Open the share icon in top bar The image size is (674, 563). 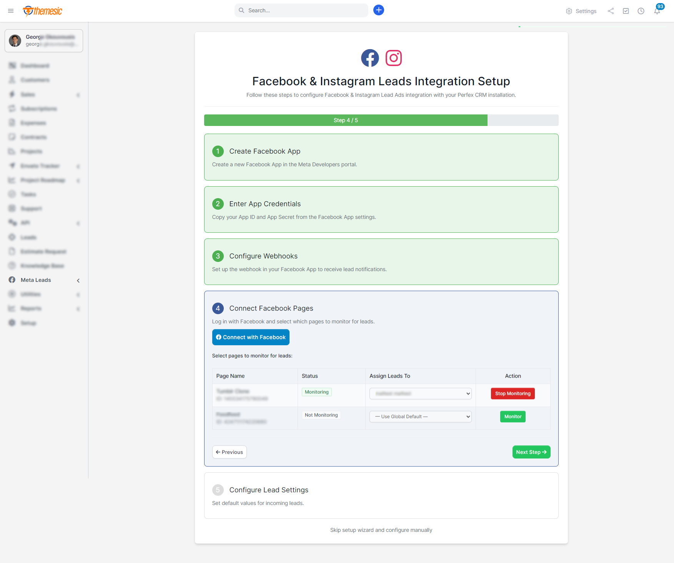click(x=611, y=11)
